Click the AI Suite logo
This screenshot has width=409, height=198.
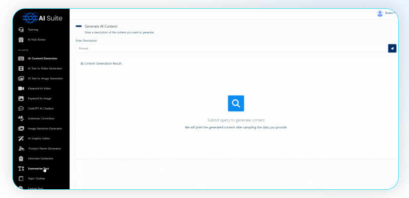tap(42, 18)
